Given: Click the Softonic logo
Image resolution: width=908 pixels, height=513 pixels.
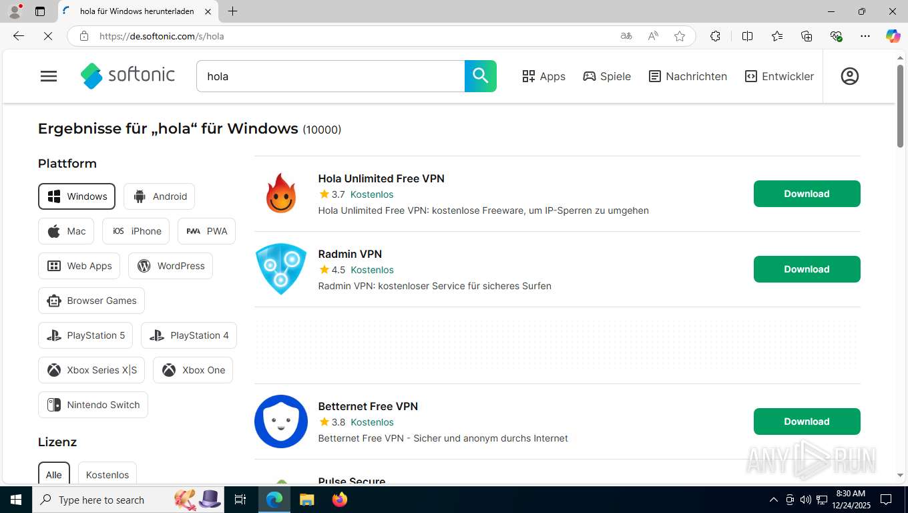Looking at the screenshot, I should click(128, 75).
